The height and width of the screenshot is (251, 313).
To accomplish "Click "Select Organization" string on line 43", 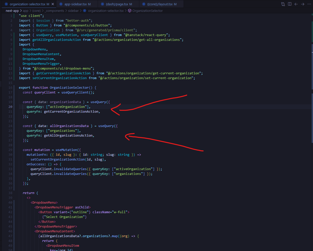I will point(64,217).
